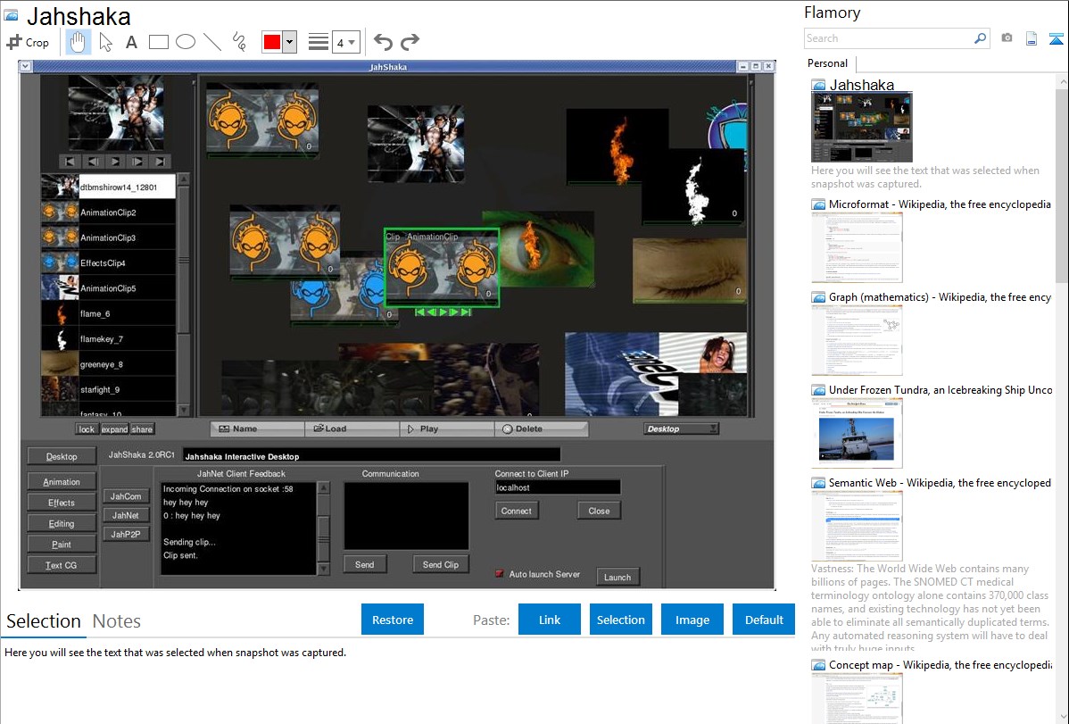Switch to the Notes tab
Screen dimensions: 1069x724
(116, 621)
